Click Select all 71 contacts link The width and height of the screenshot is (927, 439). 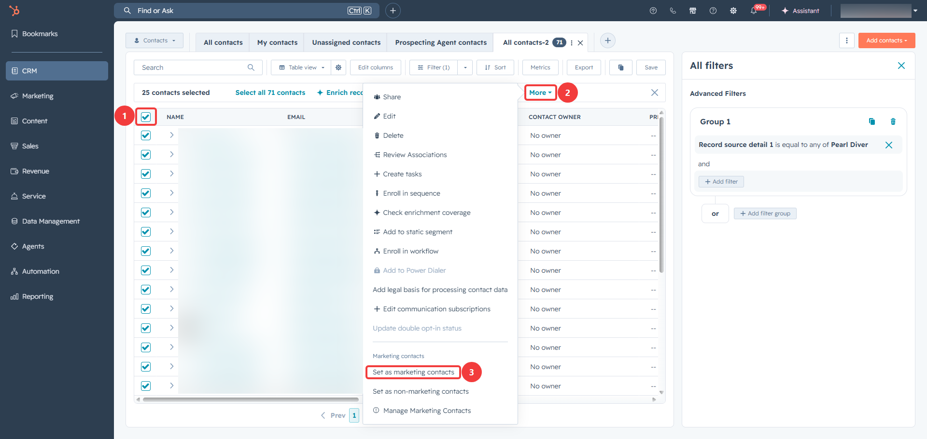coord(270,93)
